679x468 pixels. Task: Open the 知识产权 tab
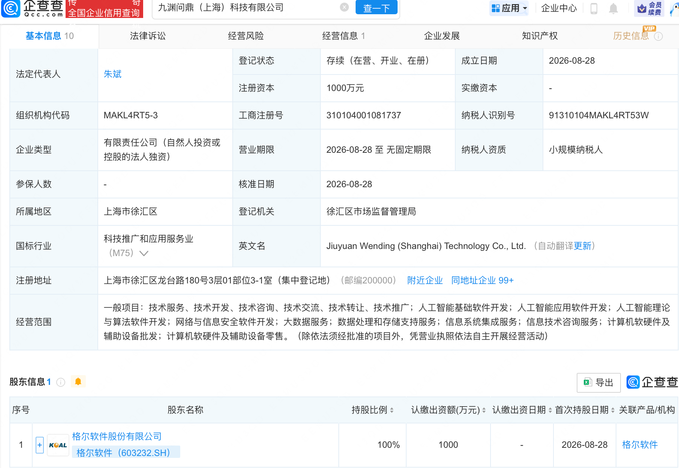[x=540, y=36]
